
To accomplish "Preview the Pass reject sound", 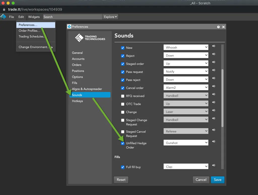I will 214,78.
